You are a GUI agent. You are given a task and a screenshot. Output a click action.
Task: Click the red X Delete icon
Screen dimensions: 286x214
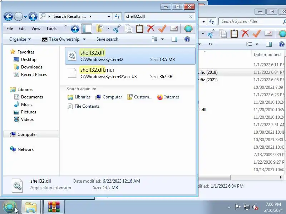[151, 29]
